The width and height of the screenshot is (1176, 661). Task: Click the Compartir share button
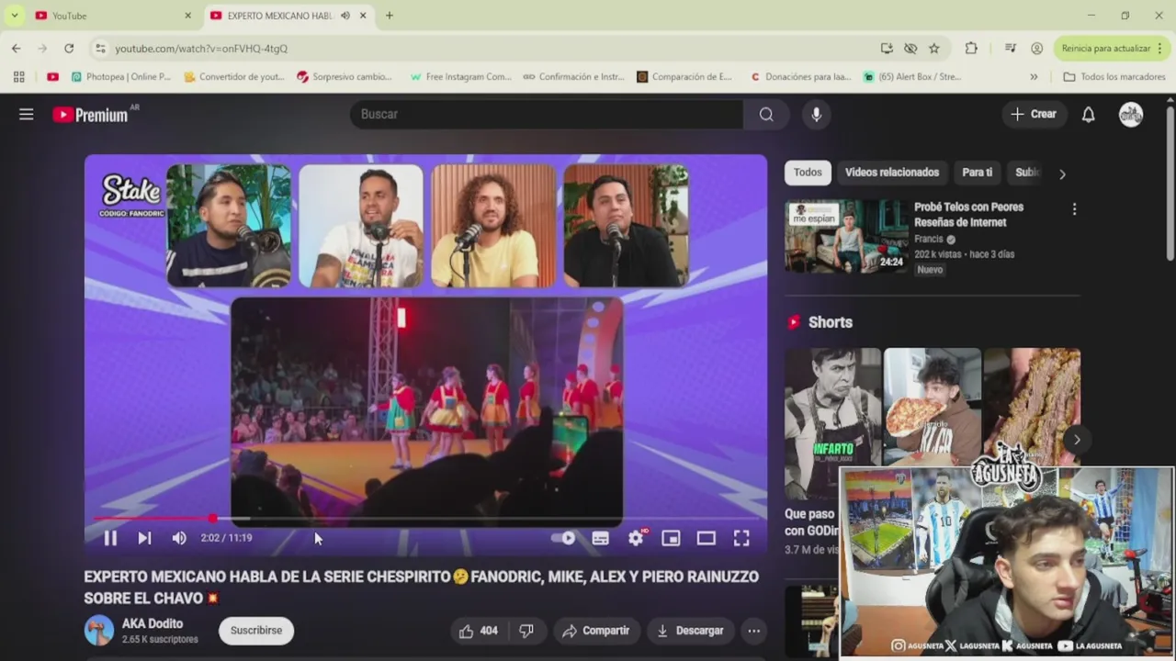click(596, 631)
